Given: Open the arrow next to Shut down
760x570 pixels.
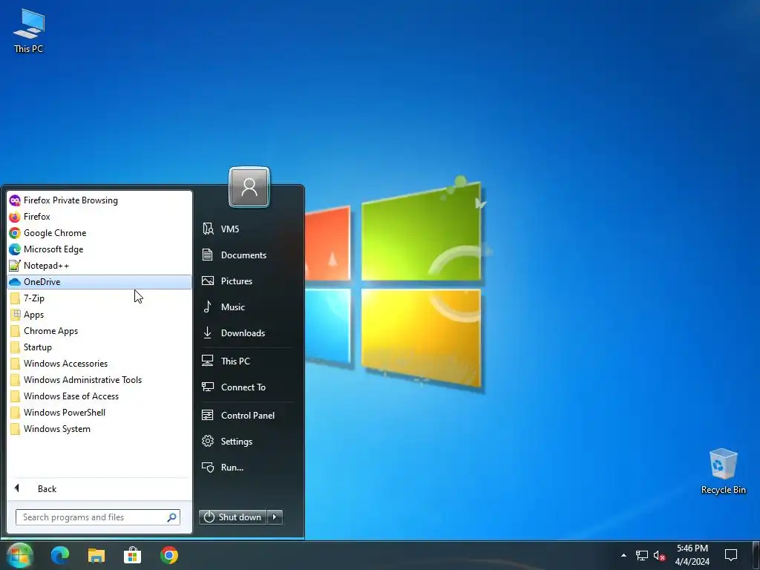Looking at the screenshot, I should 275,517.
